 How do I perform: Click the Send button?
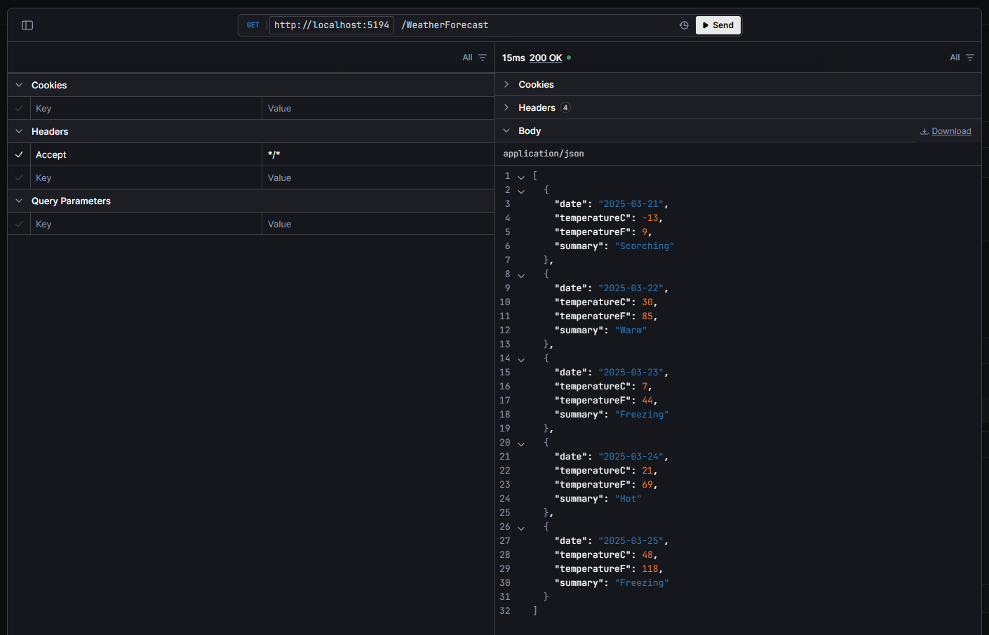click(718, 25)
